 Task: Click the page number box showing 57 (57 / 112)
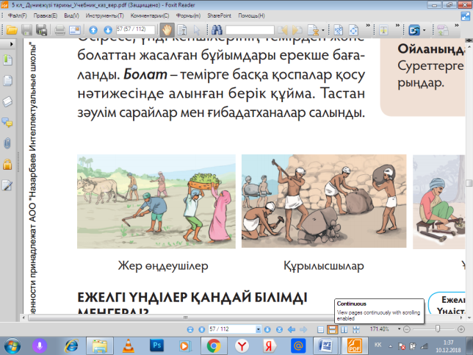pyautogui.click(x=136, y=29)
